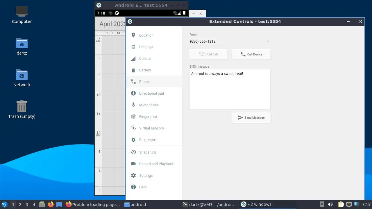Expand the system tray arrow
The image size is (372, 209).
(322, 204)
